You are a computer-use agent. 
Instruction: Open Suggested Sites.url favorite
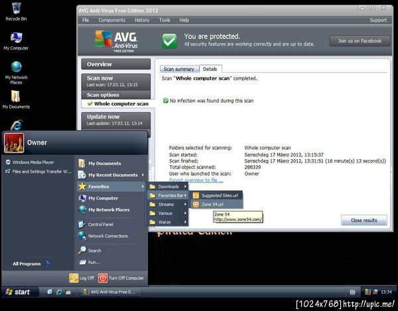pyautogui.click(x=216, y=196)
